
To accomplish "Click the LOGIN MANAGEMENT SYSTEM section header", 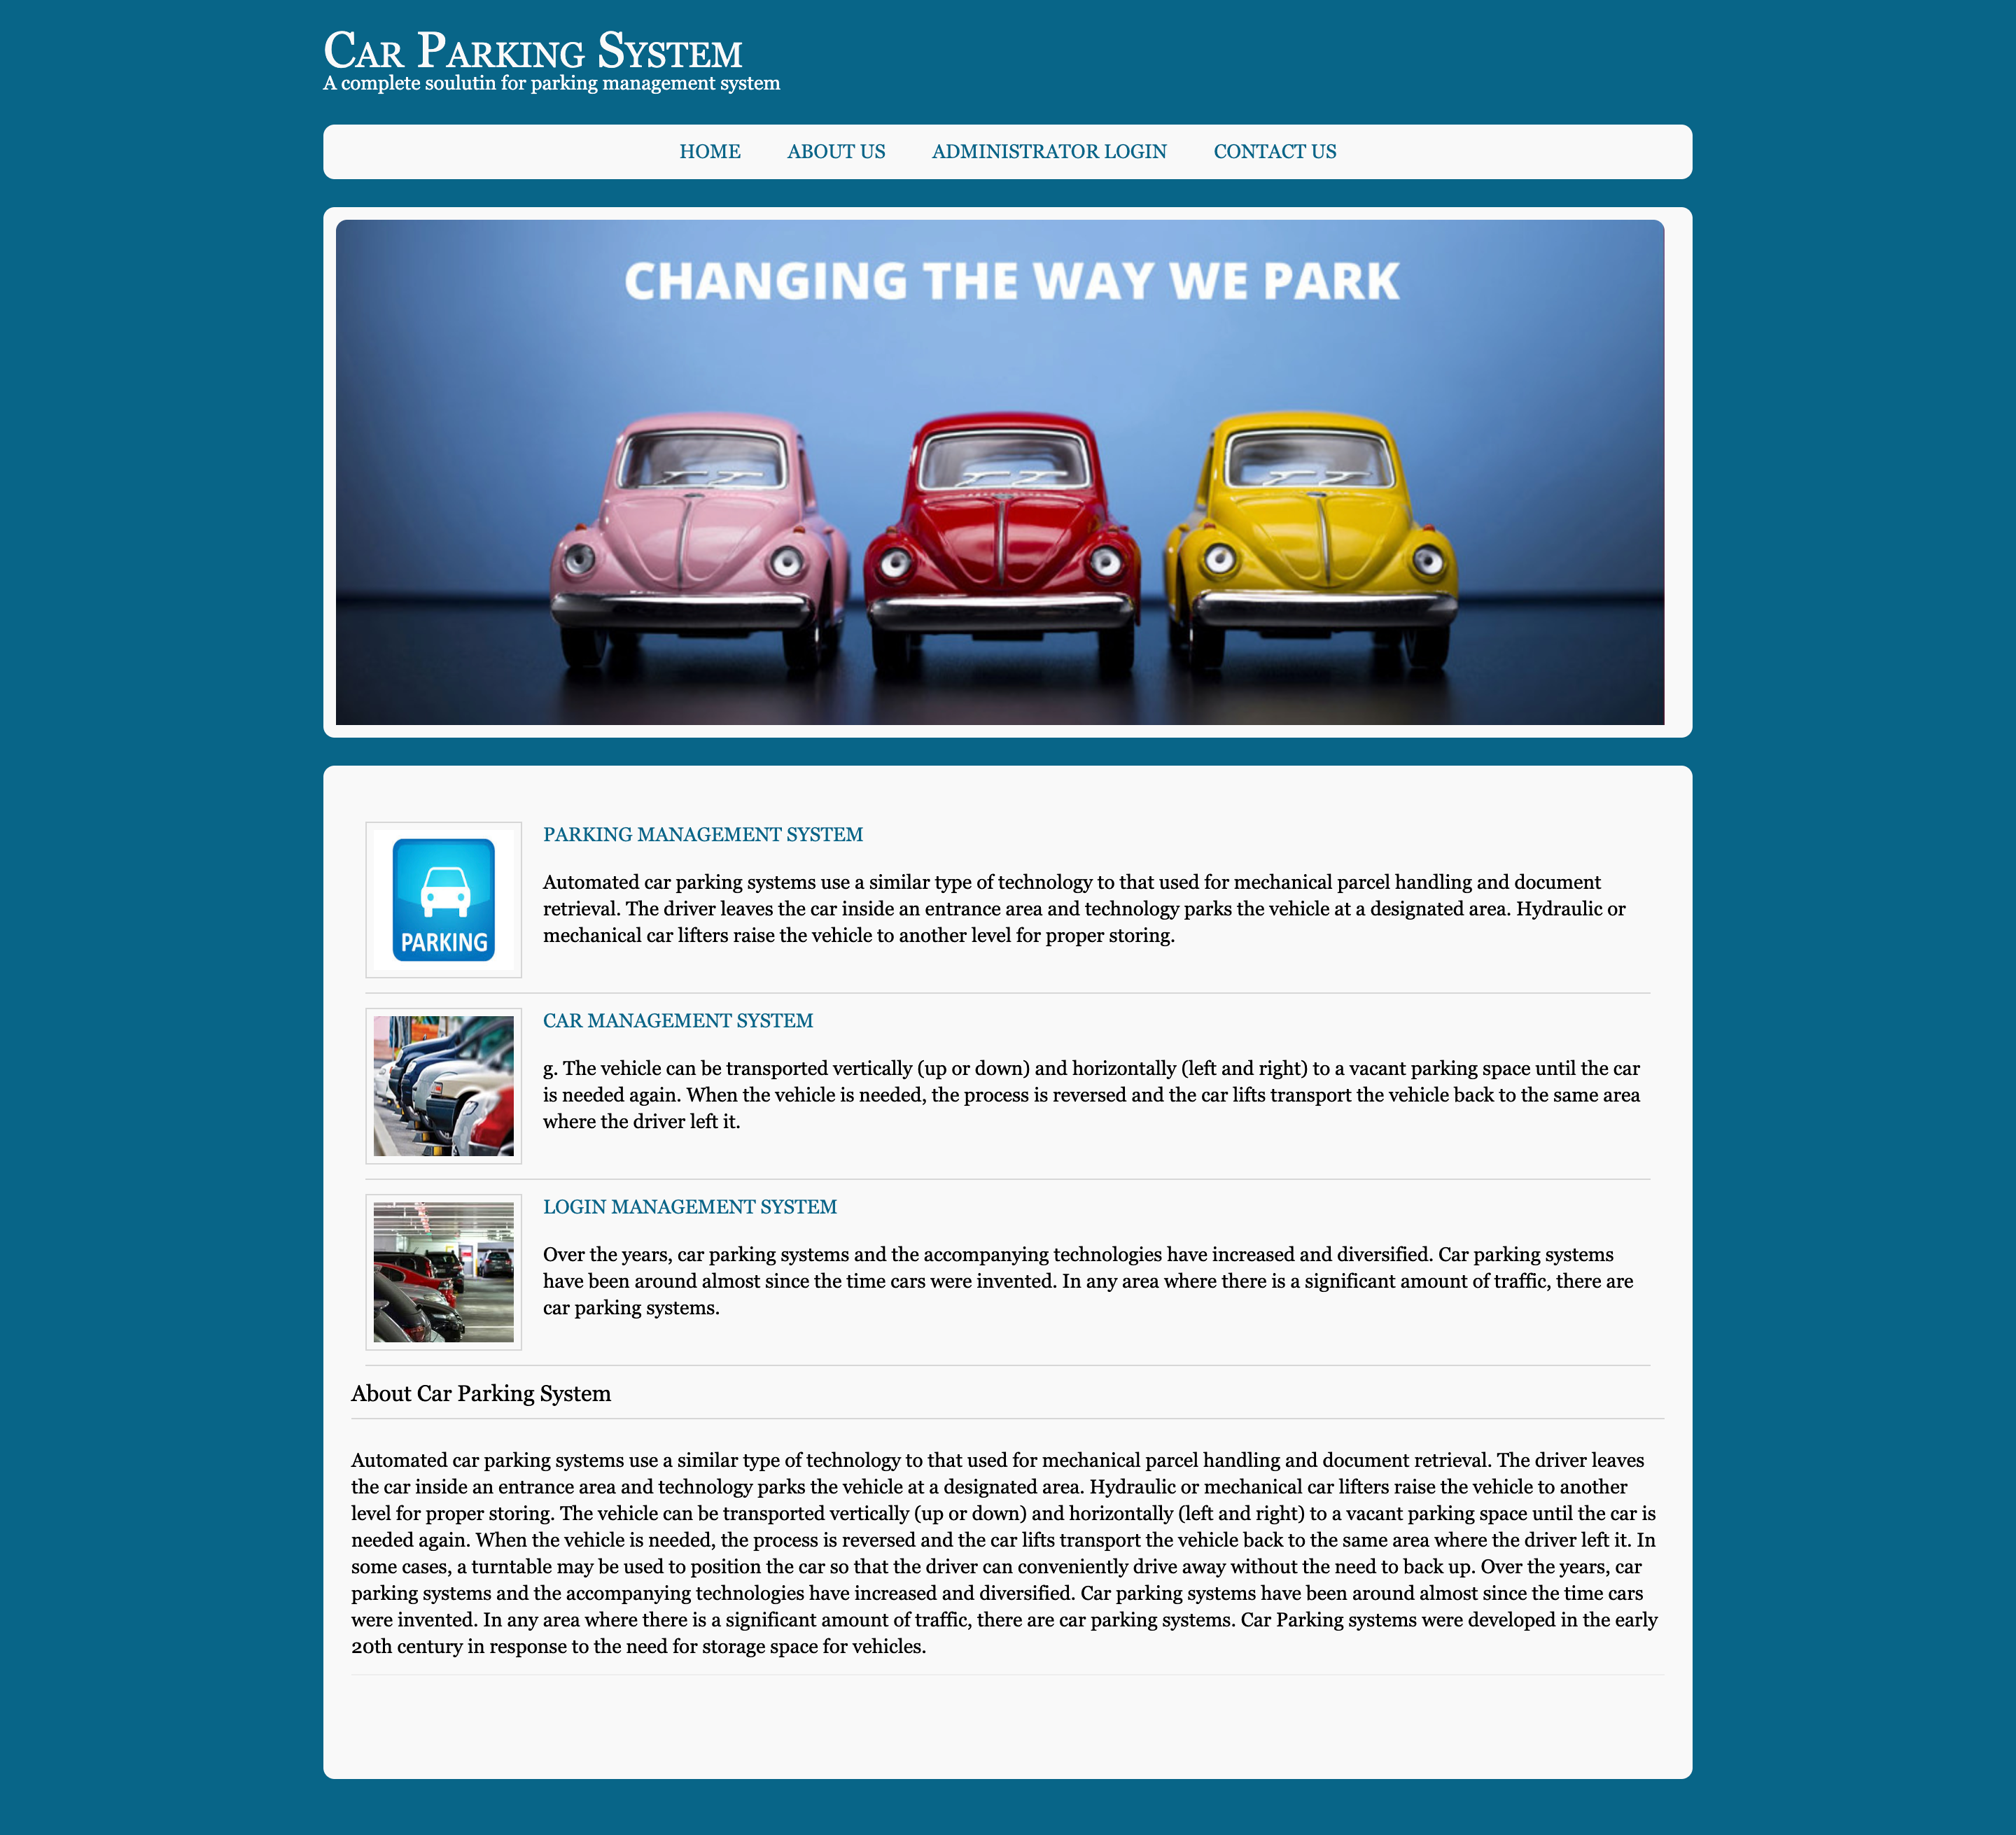I will (x=690, y=1207).
